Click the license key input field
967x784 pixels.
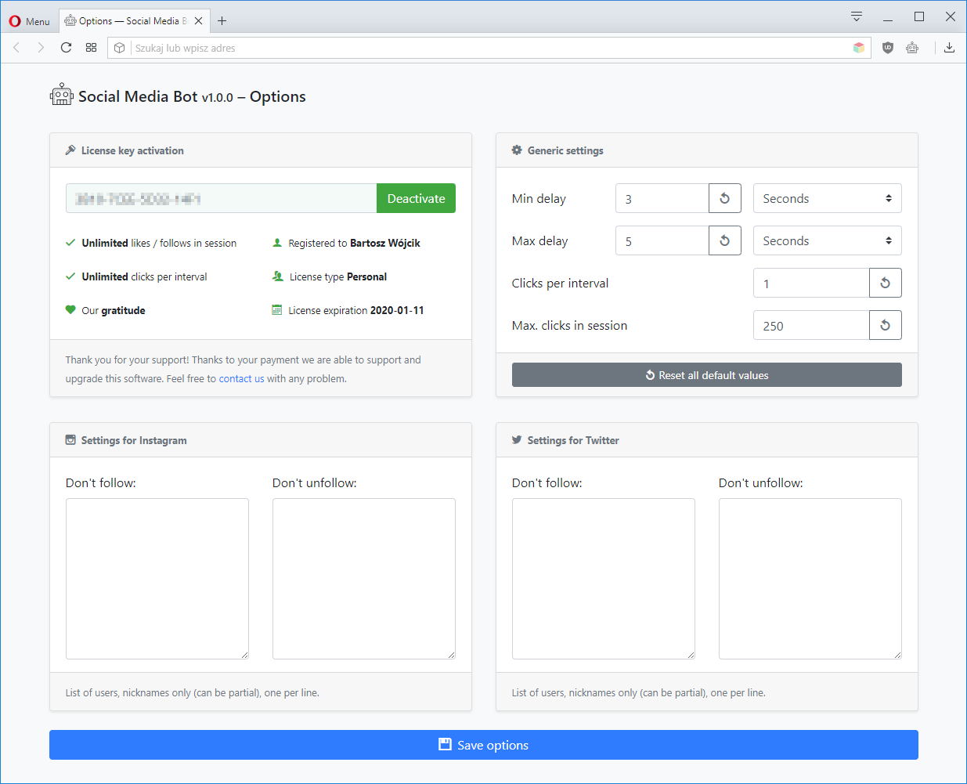[222, 198]
